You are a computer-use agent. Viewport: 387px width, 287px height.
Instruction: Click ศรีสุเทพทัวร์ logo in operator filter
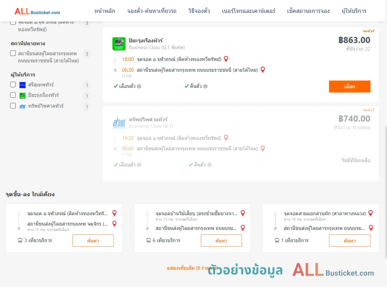(x=23, y=85)
